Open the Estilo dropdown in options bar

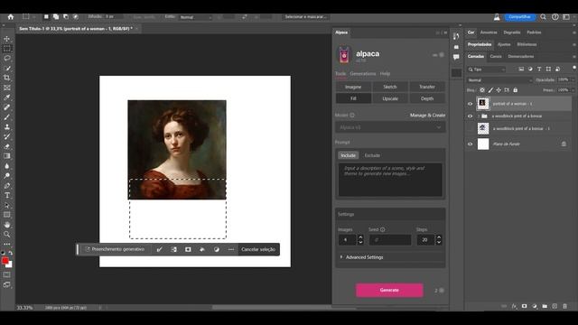(x=196, y=17)
